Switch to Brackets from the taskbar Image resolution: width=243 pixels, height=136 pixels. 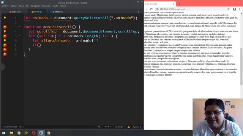tap(41, 133)
